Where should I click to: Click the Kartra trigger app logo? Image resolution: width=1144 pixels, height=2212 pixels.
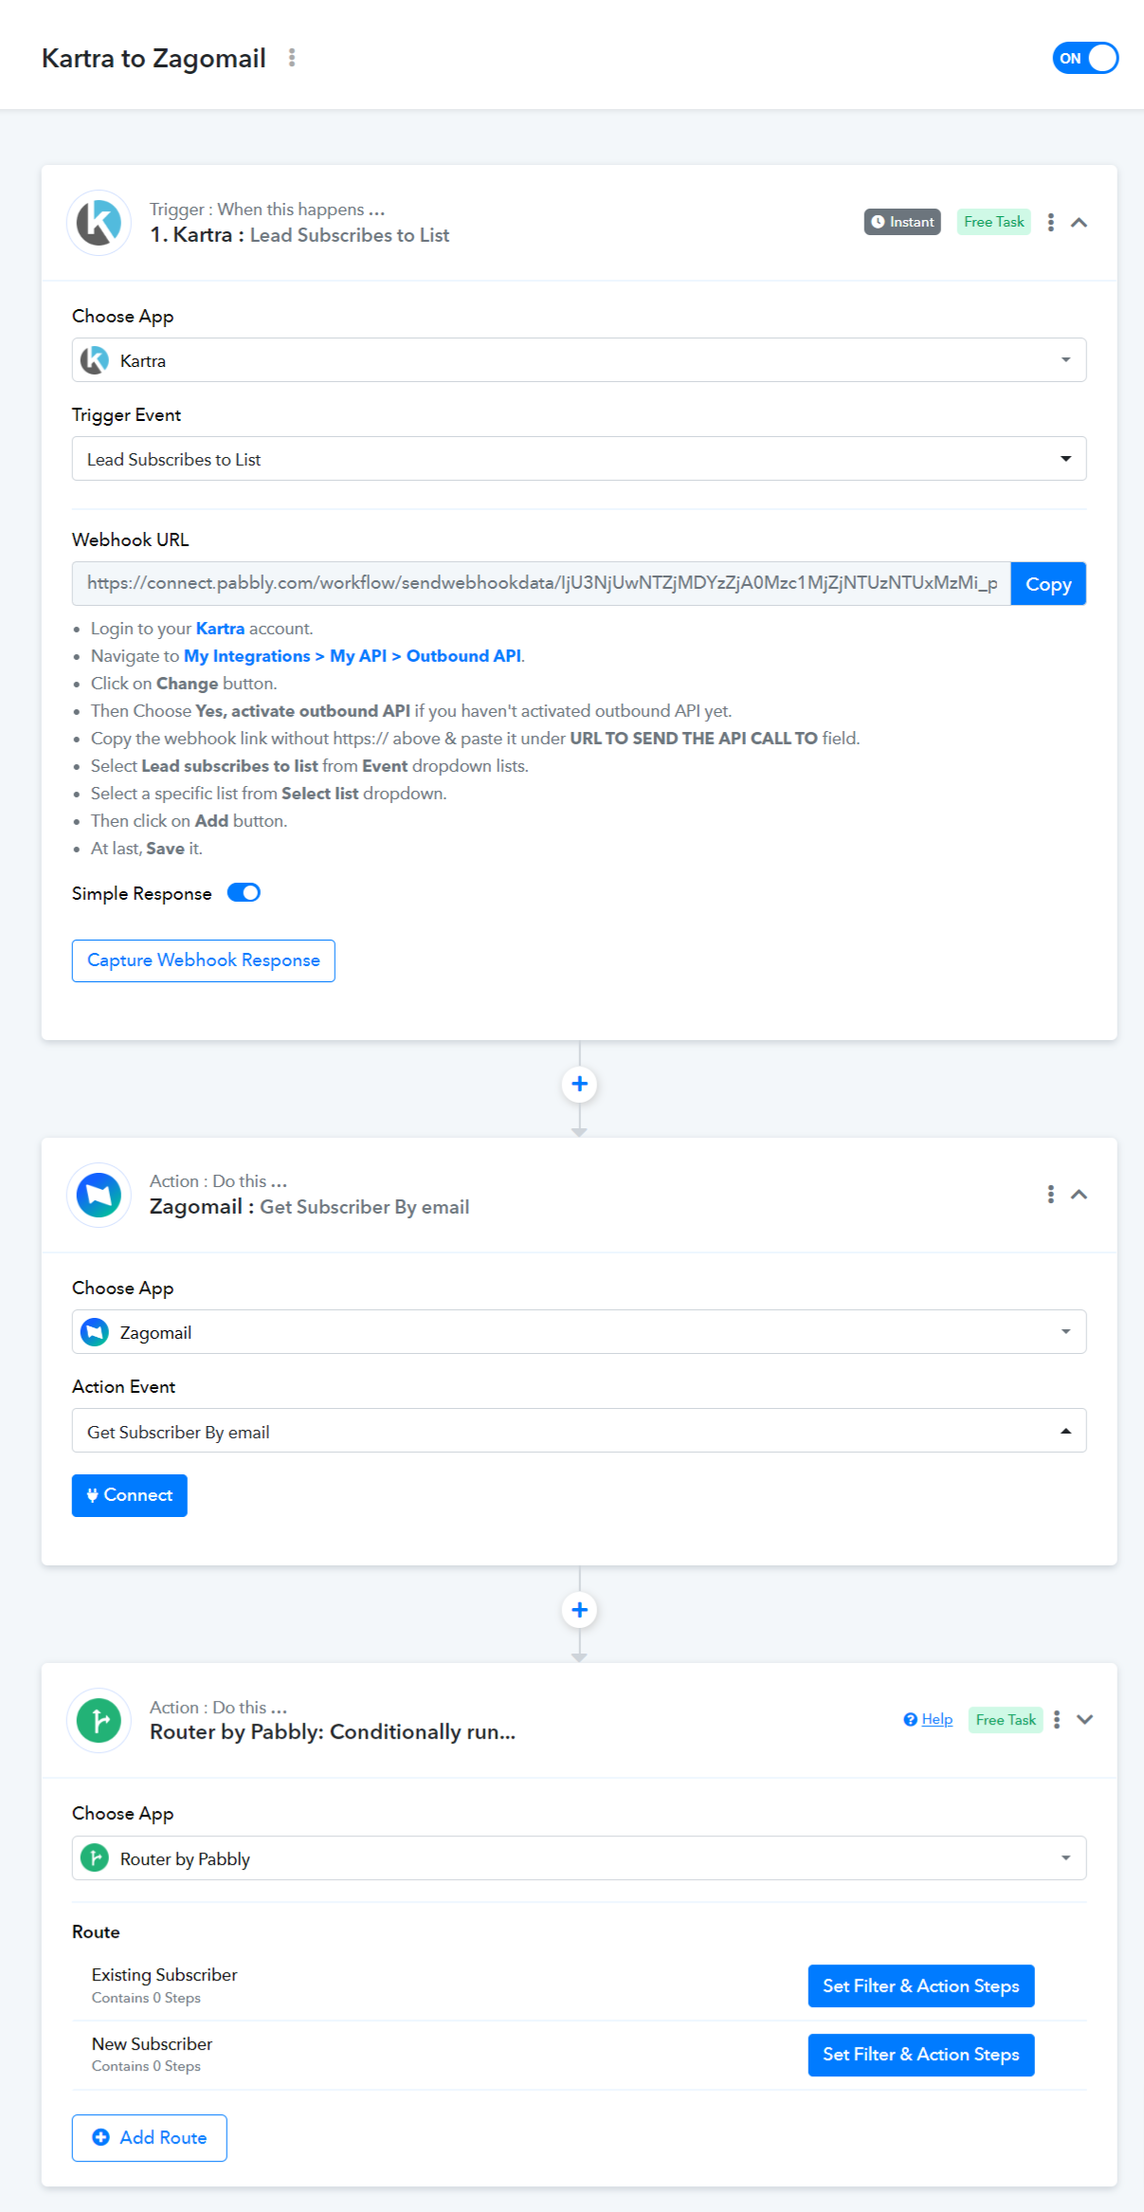(99, 223)
